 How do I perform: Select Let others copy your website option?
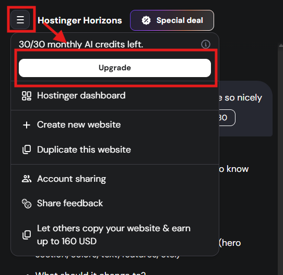click(115, 235)
